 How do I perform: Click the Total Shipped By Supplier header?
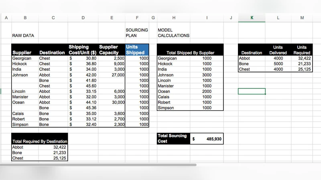(x=190, y=53)
